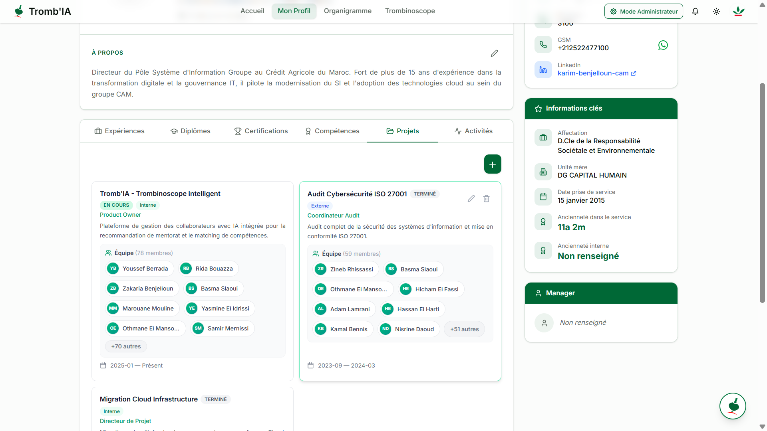Open Kamal Bennis team member chip

tap(343, 329)
